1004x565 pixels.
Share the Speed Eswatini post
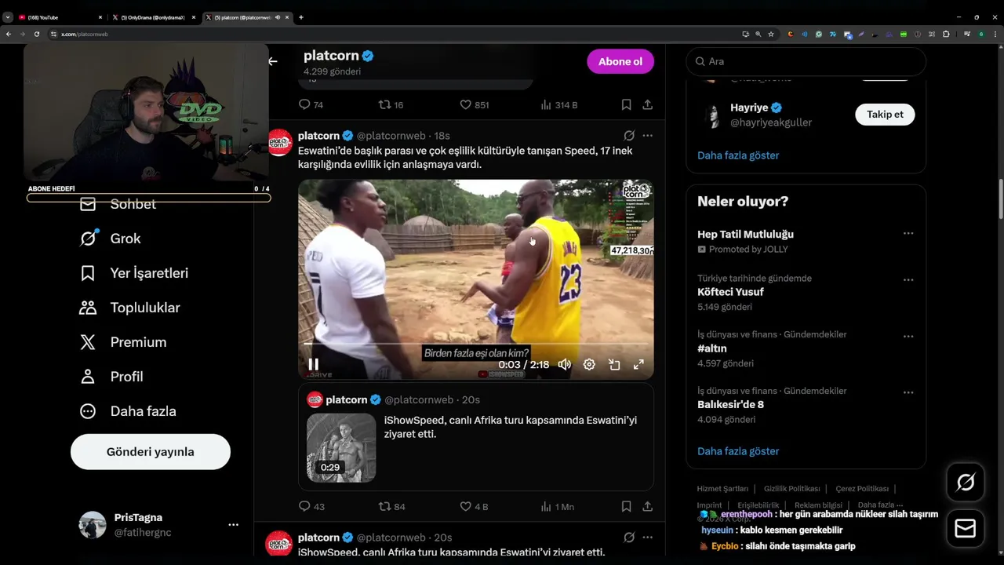point(647,506)
